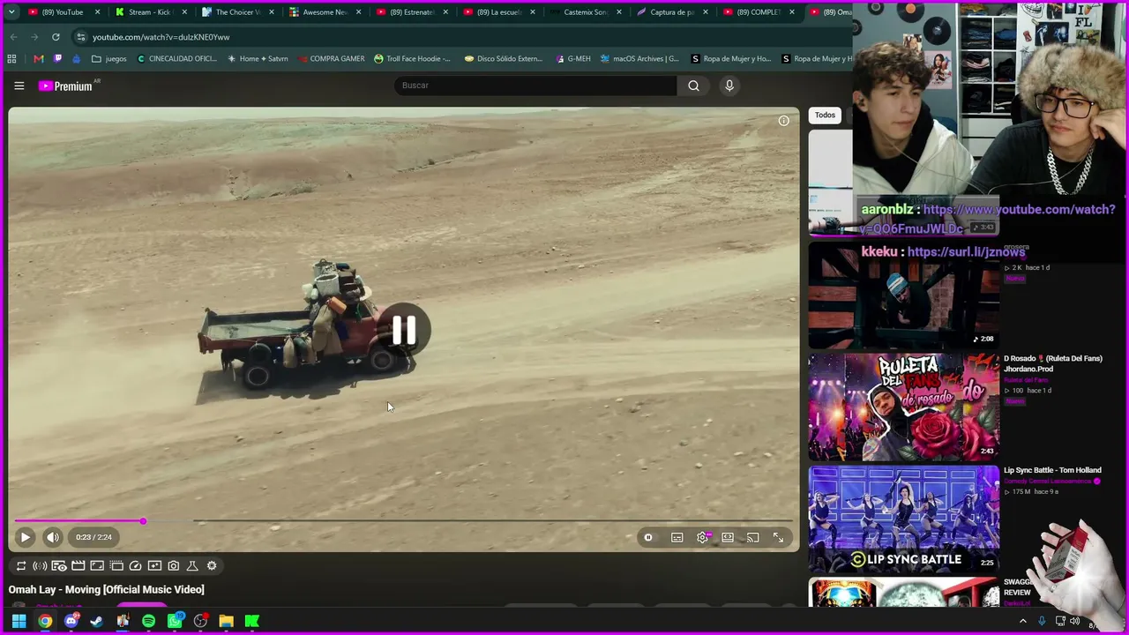Viewport: 1129px width, 635px height.
Task: Resume the video with the play button
Action: click(25, 537)
